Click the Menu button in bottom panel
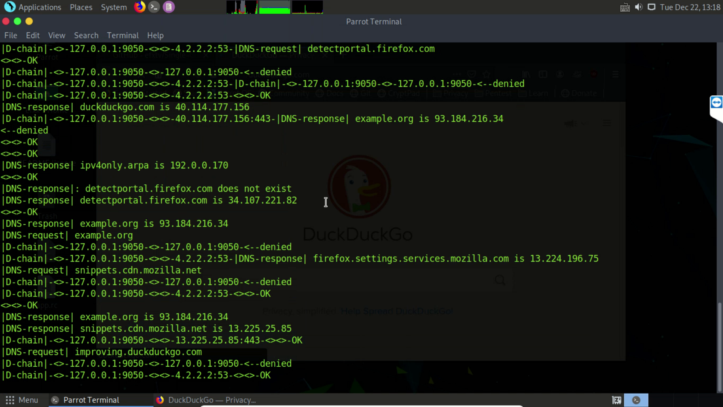Screen dimensions: 723x407 [22, 400]
